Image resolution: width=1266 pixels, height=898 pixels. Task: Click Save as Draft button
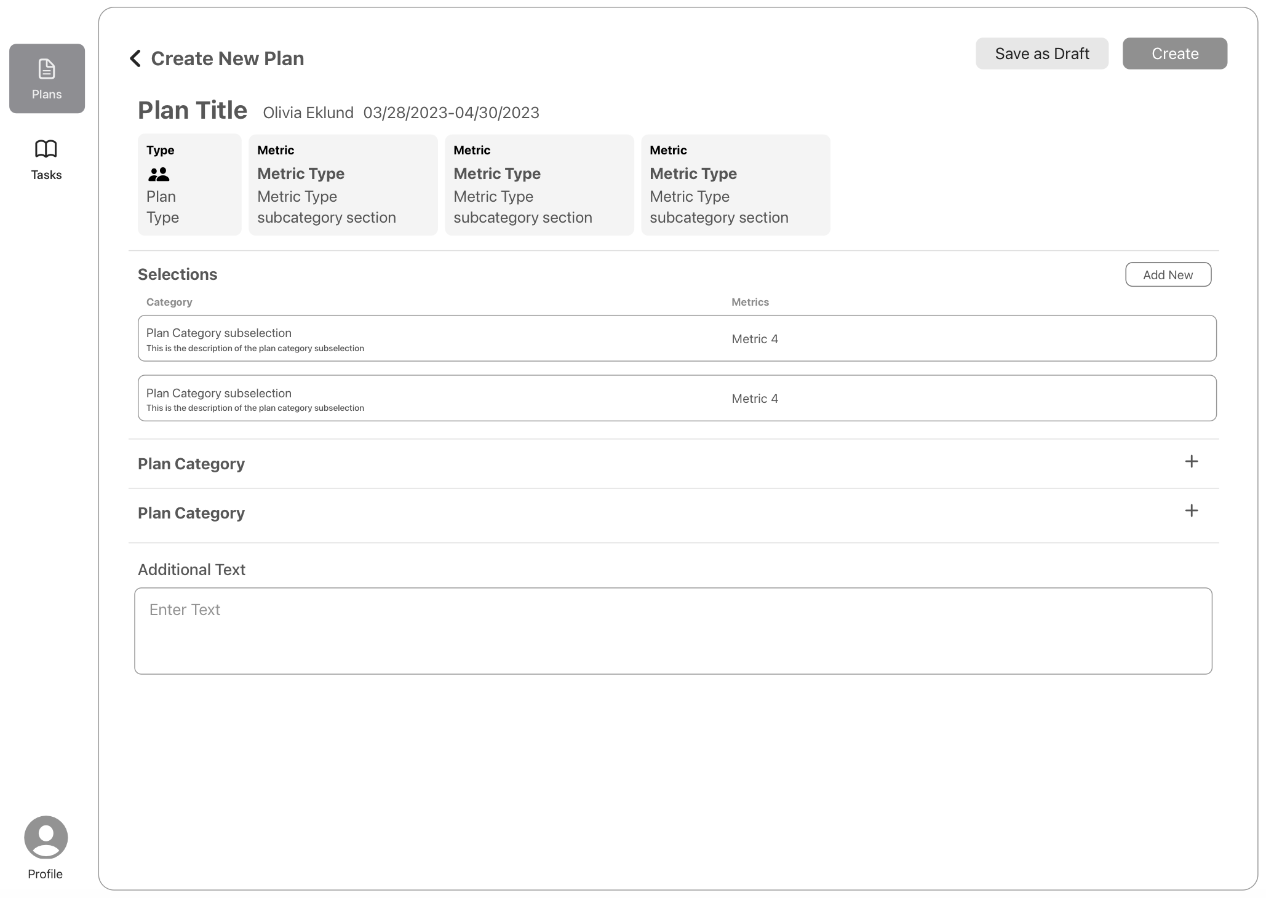(1041, 54)
